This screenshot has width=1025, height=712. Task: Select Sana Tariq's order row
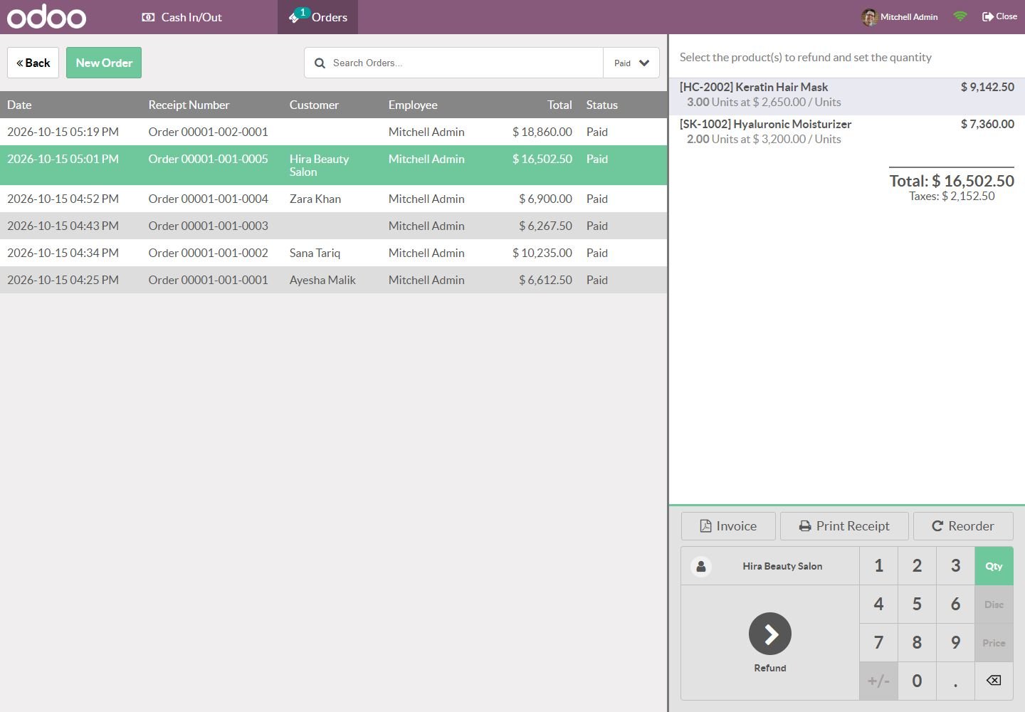[333, 253]
